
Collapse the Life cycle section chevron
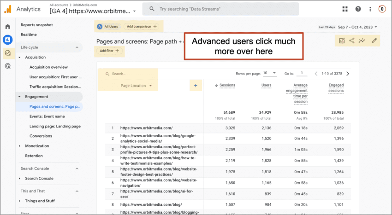point(77,47)
